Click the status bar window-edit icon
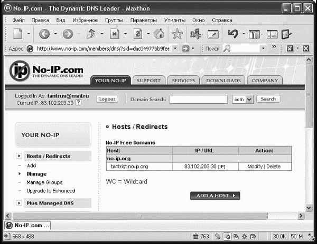This screenshot has height=244, width=317. pos(253,236)
